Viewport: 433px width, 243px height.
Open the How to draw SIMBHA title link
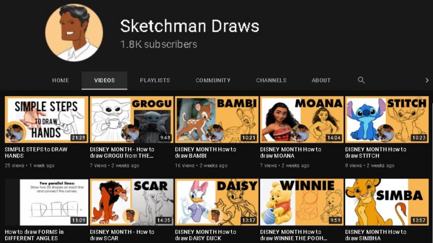(x=375, y=235)
